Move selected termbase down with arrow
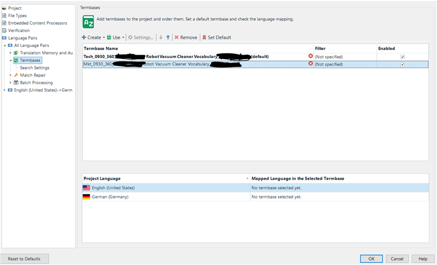Viewport: 437px width, 265px height. click(161, 37)
